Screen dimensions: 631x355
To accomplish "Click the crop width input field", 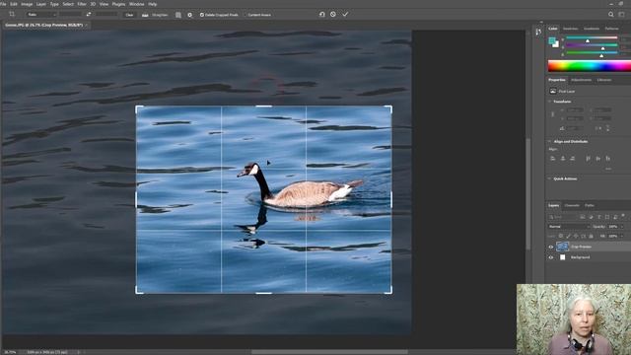I will click(x=70, y=15).
